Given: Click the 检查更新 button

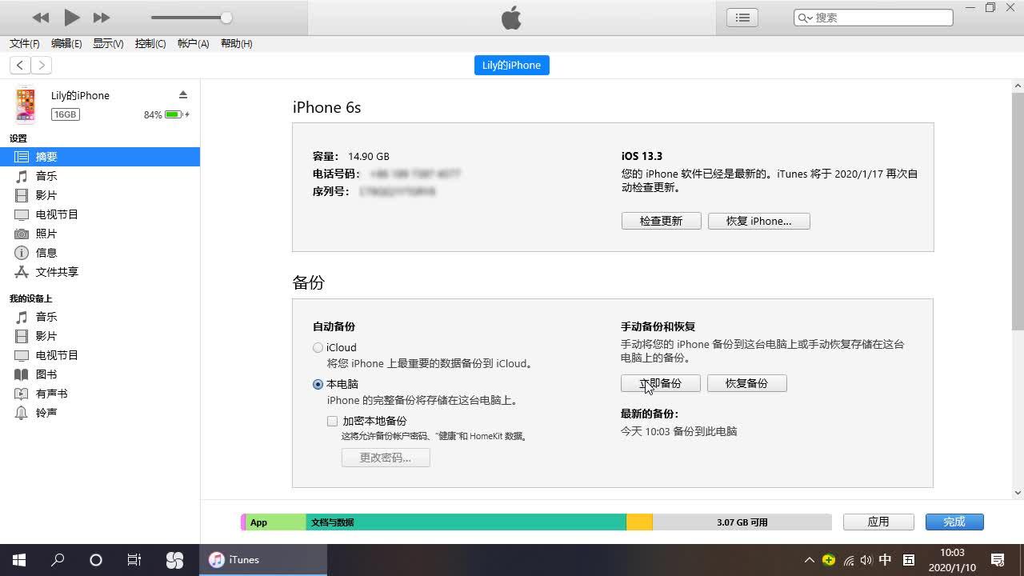Looking at the screenshot, I should pyautogui.click(x=661, y=221).
